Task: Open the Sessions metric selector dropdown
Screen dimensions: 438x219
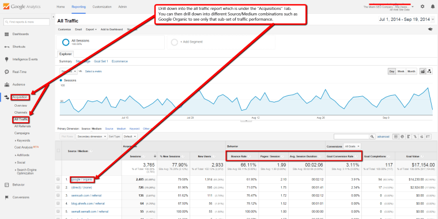Action: click(69, 71)
